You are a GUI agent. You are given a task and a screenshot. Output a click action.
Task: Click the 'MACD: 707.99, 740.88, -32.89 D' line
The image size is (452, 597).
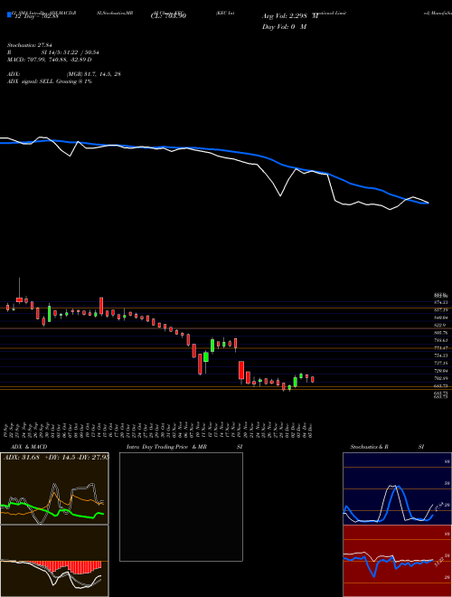point(50,60)
